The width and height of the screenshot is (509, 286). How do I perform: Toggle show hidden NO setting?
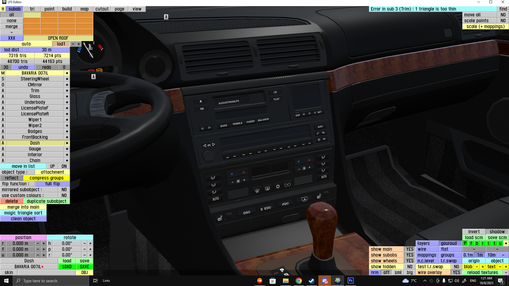[410, 267]
